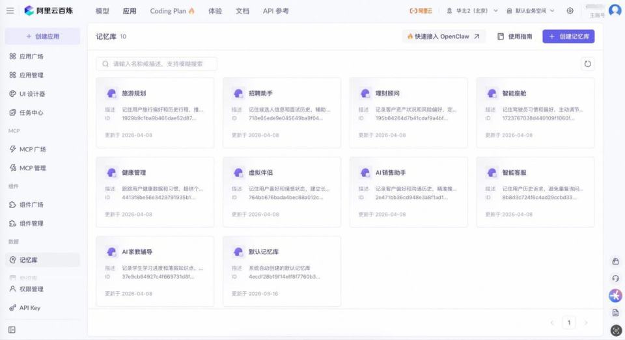Image resolution: width=625 pixels, height=340 pixels.
Task: Open the AI销售助手 memory card
Action: point(409,192)
